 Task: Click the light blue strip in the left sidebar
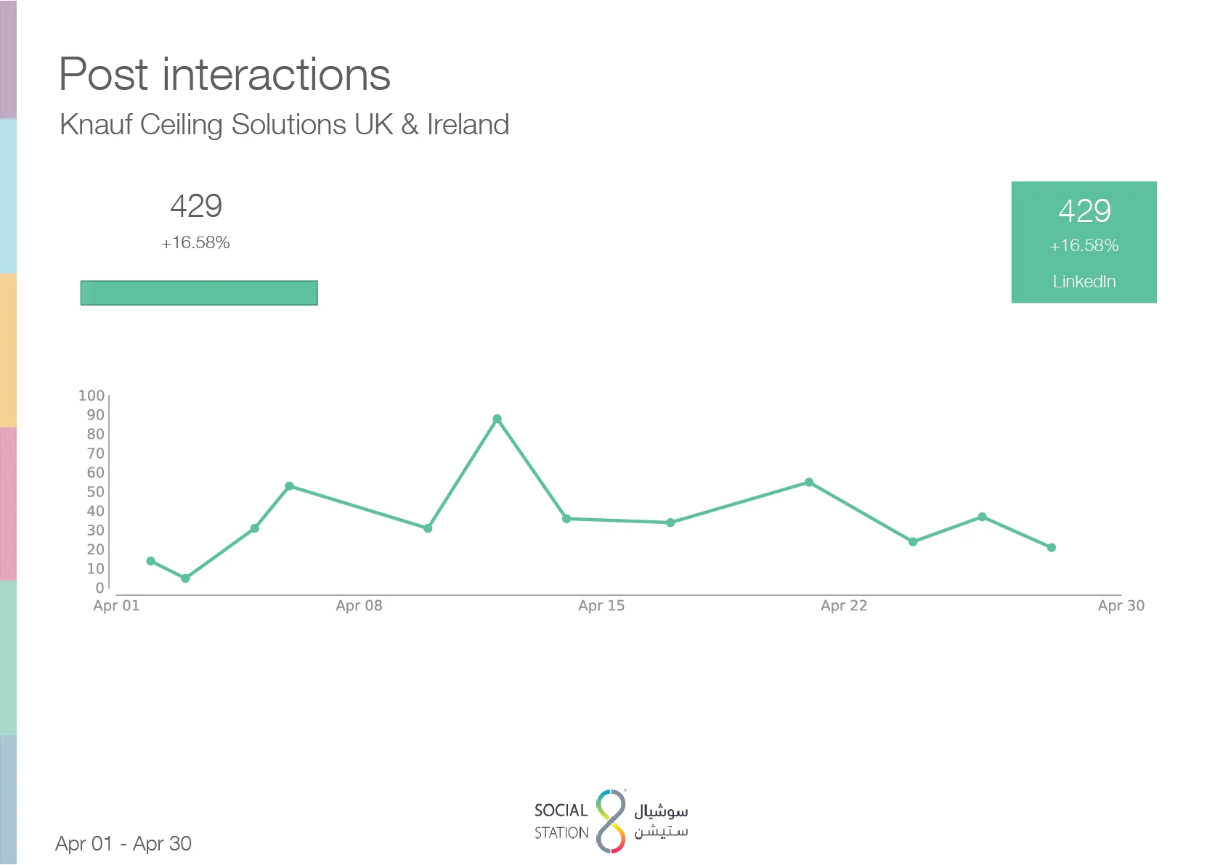click(8, 196)
